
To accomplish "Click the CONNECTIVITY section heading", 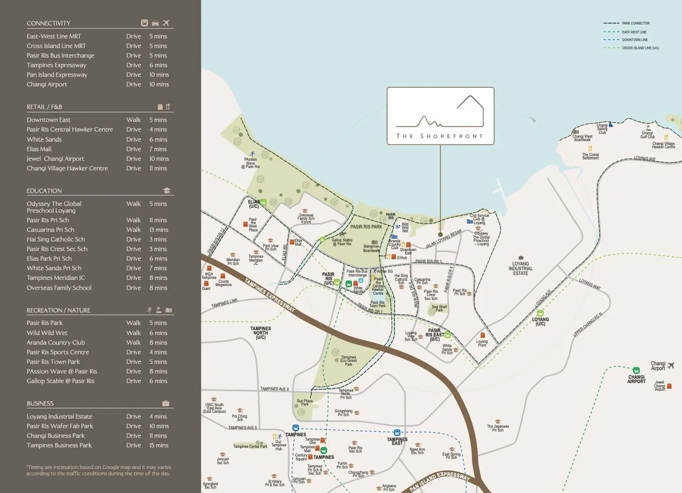I will [x=48, y=23].
